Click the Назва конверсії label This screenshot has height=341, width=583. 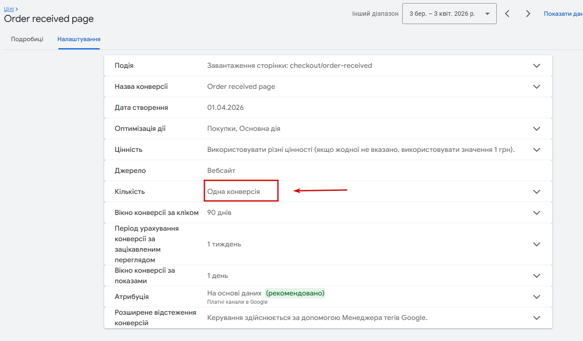pyautogui.click(x=141, y=87)
